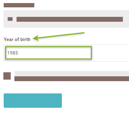Click the bottom border of the year field container
This screenshot has height=113, width=129.
coord(66,61)
